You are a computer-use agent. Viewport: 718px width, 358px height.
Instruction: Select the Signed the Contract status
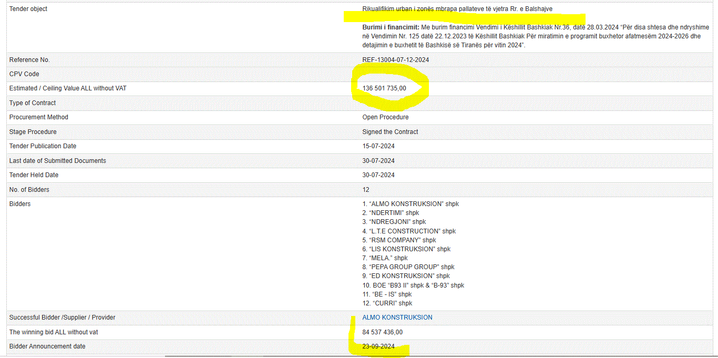pyautogui.click(x=391, y=132)
